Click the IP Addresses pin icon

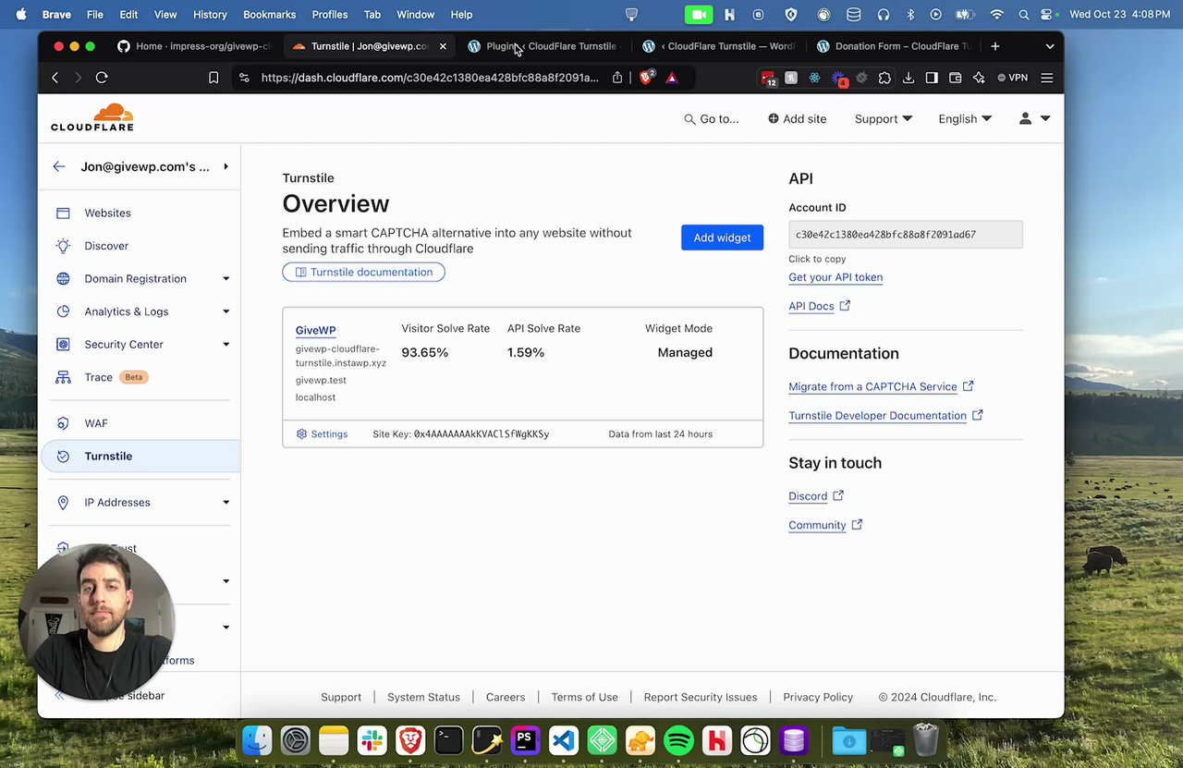(x=63, y=502)
